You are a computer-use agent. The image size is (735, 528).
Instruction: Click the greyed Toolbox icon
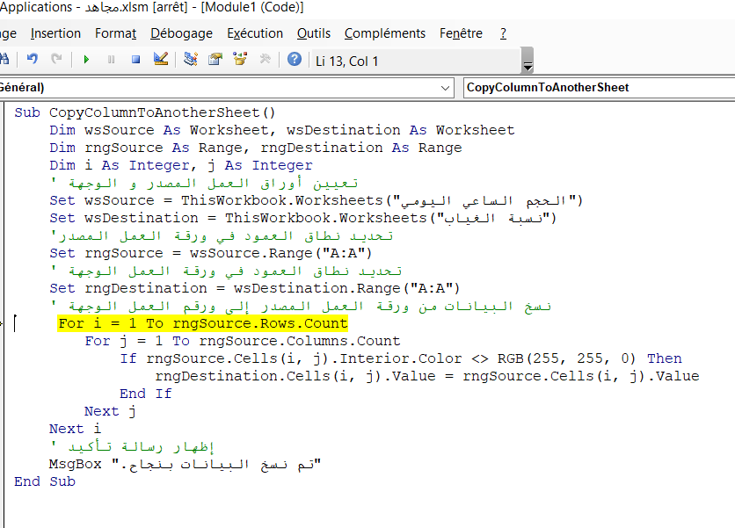click(265, 60)
